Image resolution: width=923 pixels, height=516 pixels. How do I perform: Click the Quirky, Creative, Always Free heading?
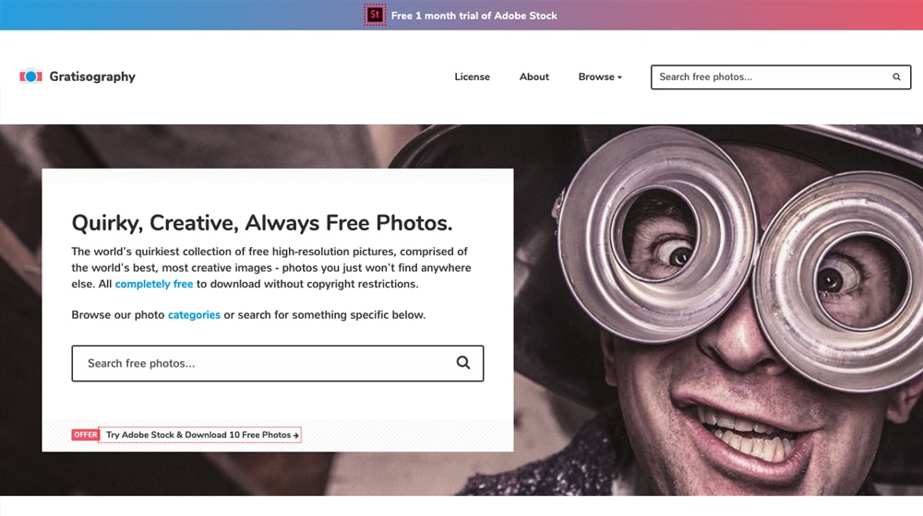[262, 222]
